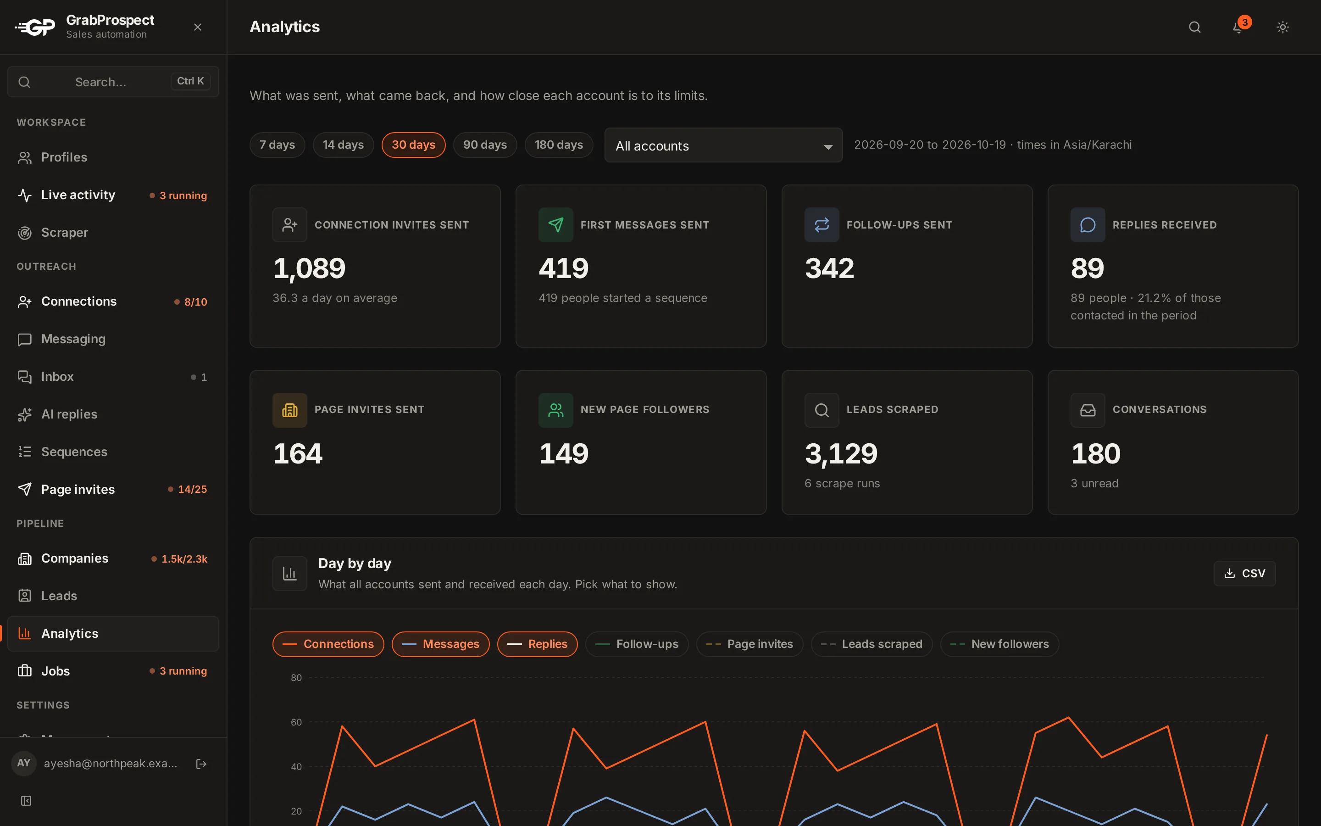This screenshot has width=1321, height=826.
Task: Click the GrabProspect logo
Action: (35, 27)
